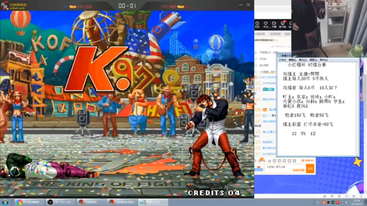Click the text '胜者150飞 败者50飞' in Notepad
The height and width of the screenshot is (206, 367).
coord(306,115)
